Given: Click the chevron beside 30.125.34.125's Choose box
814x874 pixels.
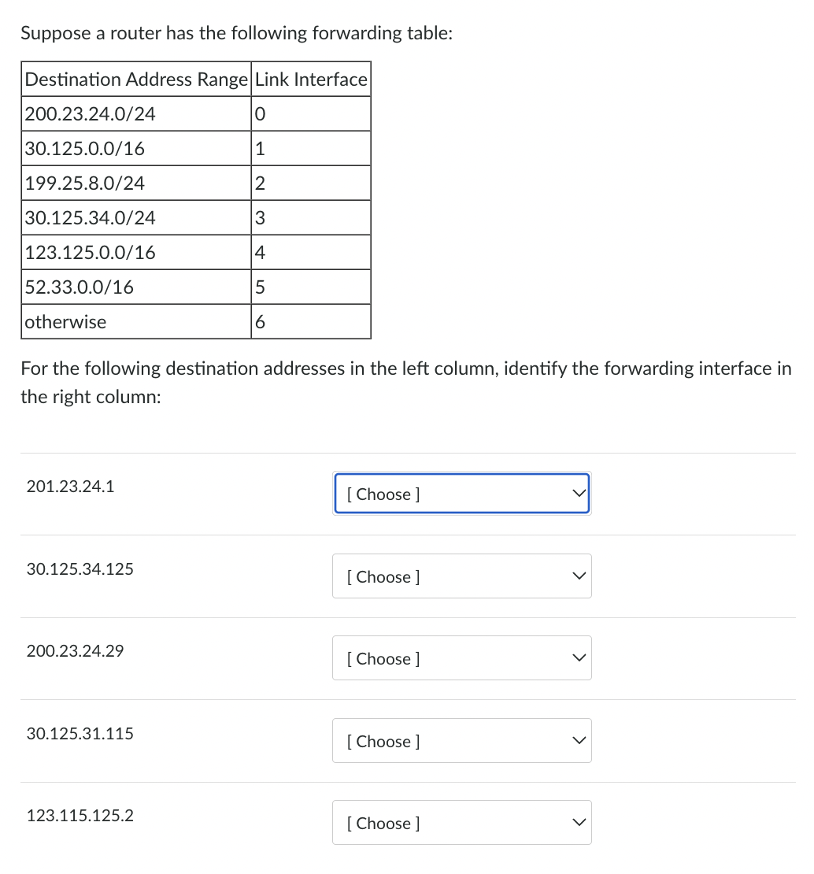Looking at the screenshot, I should (578, 576).
